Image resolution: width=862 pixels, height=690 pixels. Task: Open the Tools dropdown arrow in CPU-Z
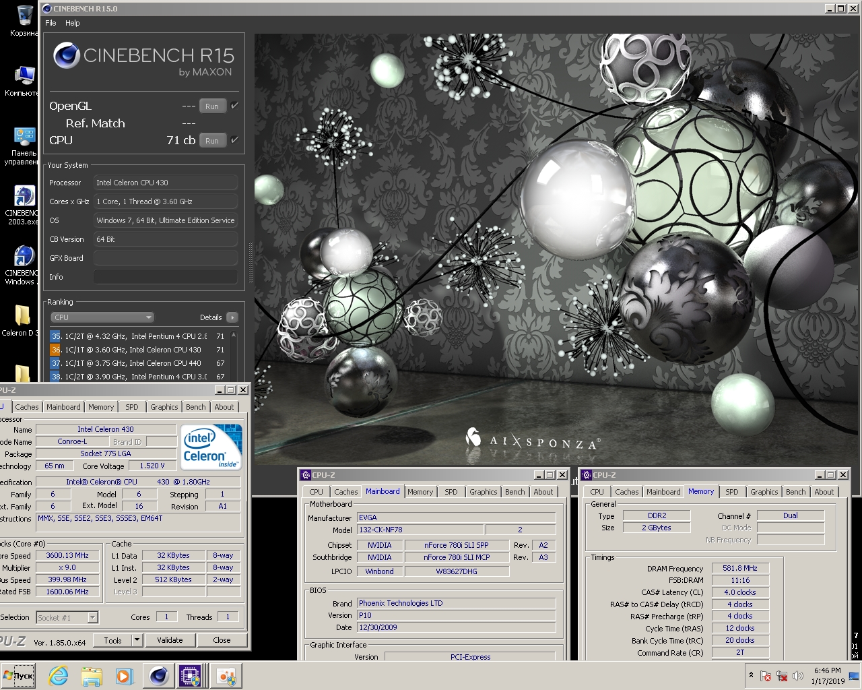[137, 640]
